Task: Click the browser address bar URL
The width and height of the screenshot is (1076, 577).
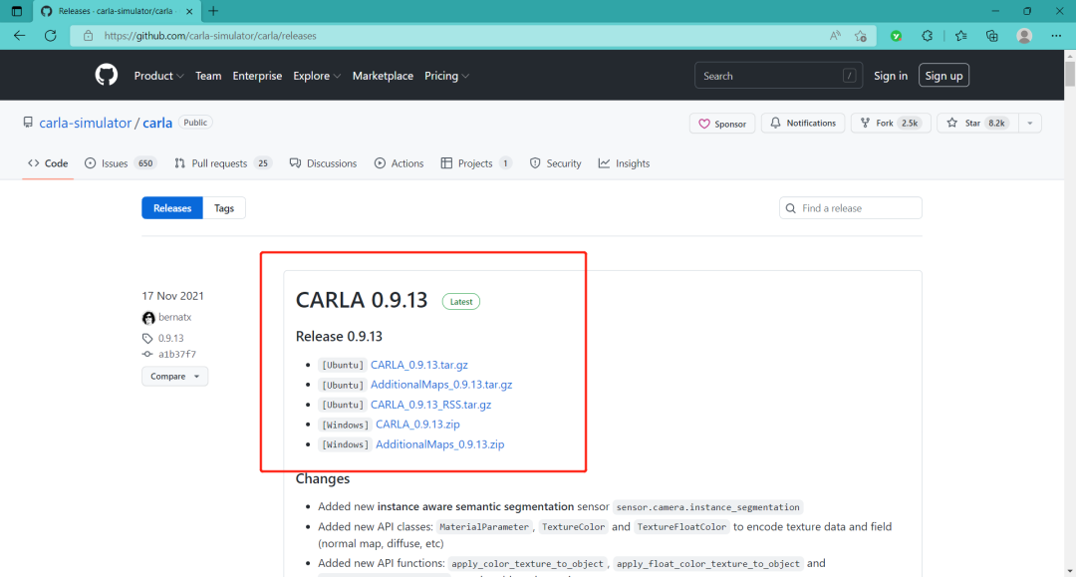Action: (x=210, y=36)
